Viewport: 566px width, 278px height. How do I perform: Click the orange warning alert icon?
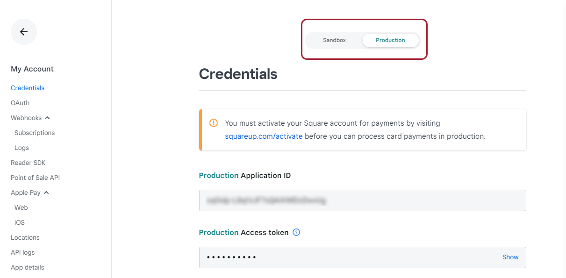point(214,123)
